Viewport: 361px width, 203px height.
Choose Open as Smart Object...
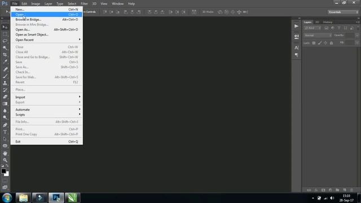pyautogui.click(x=46, y=35)
